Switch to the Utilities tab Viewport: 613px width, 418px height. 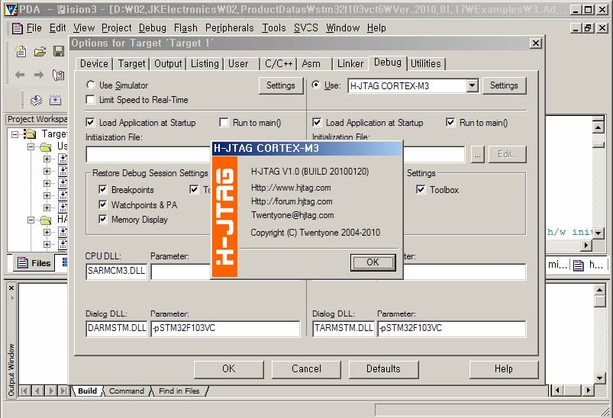(x=426, y=63)
